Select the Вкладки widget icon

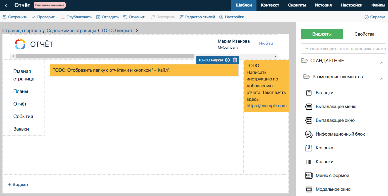(309, 93)
